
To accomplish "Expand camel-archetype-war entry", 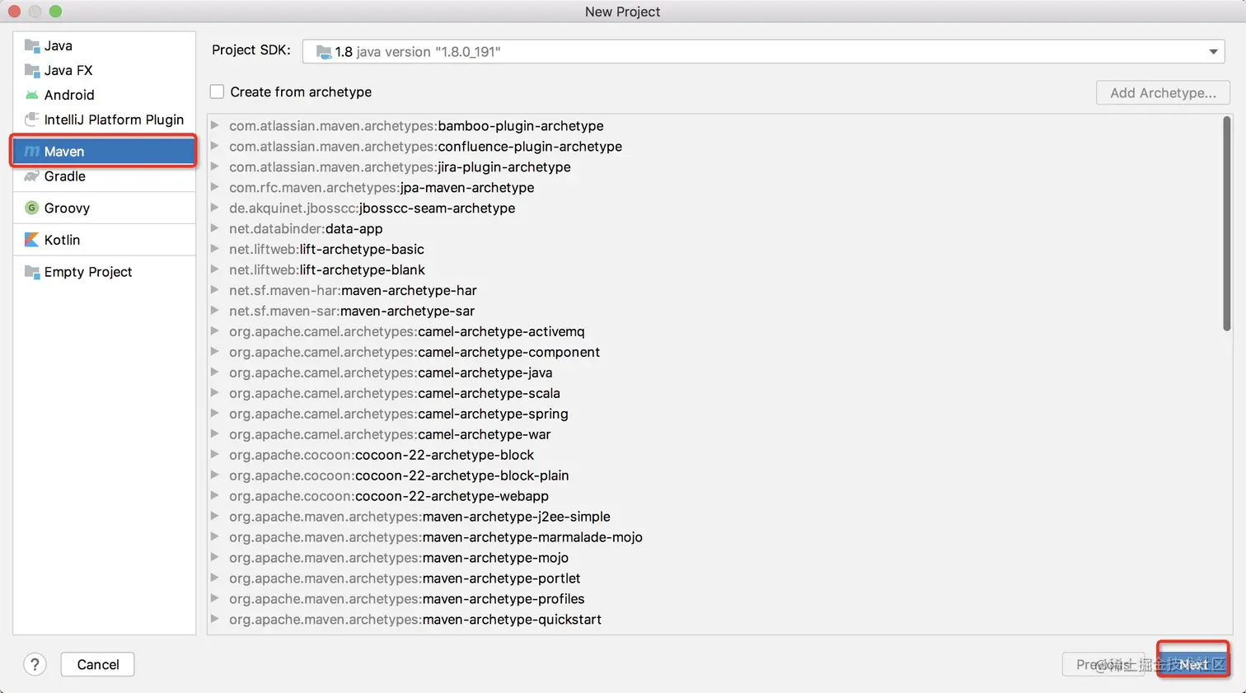I will 215,434.
